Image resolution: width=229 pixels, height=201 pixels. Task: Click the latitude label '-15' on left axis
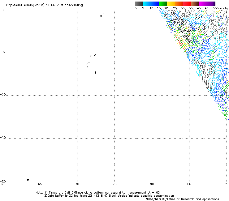[x=3, y=137]
